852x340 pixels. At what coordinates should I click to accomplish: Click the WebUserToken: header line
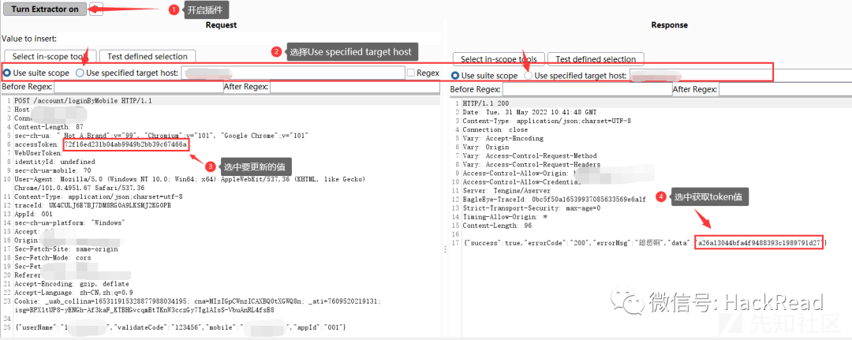(39, 154)
